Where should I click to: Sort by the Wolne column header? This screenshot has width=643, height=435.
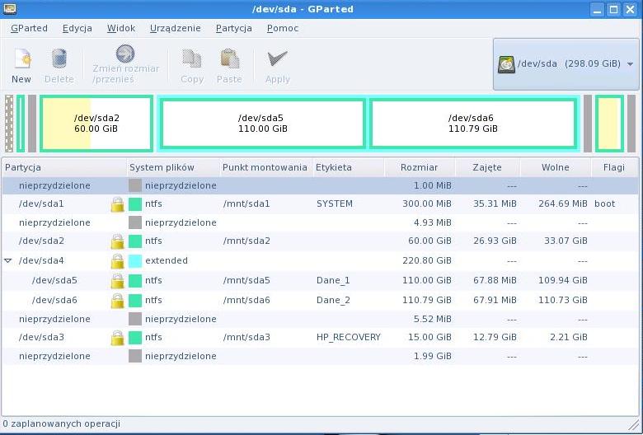[556, 167]
